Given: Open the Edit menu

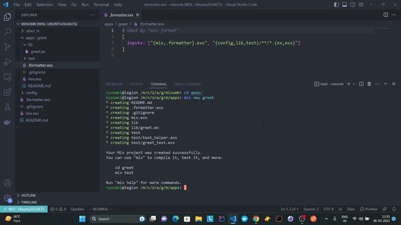Looking at the screenshot, I should [28, 4].
